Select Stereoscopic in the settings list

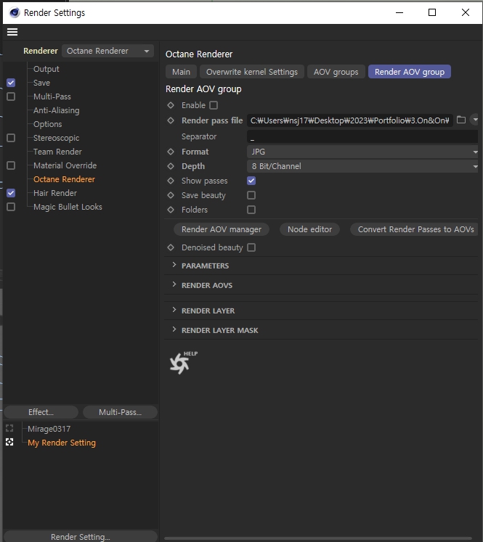(x=57, y=138)
